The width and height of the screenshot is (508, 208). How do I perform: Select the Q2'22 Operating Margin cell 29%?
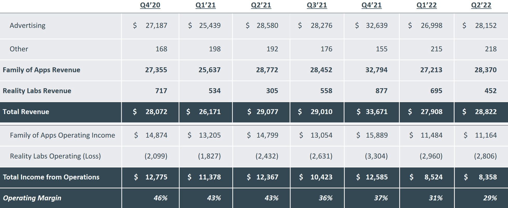pos(490,198)
